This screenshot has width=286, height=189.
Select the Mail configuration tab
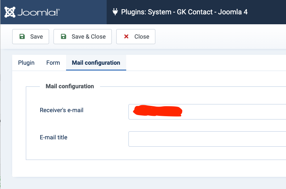point(96,63)
